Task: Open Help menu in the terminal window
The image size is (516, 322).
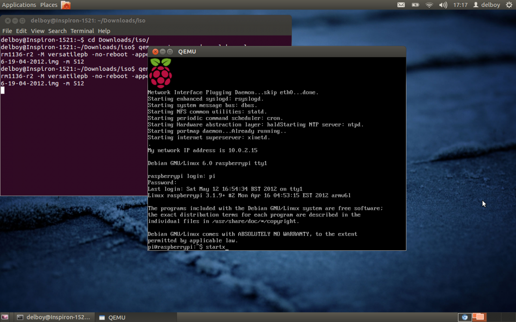Action: (x=104, y=31)
